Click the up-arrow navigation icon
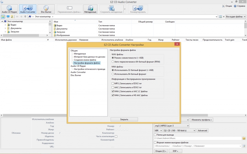 point(25,17)
